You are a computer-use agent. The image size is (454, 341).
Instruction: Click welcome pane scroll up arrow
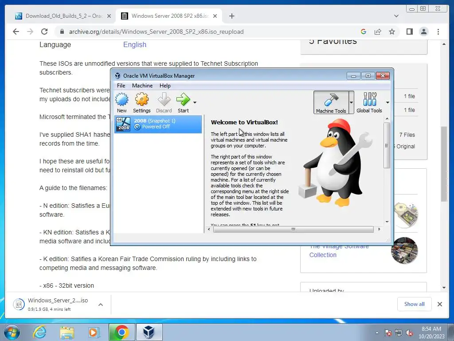tap(387, 119)
